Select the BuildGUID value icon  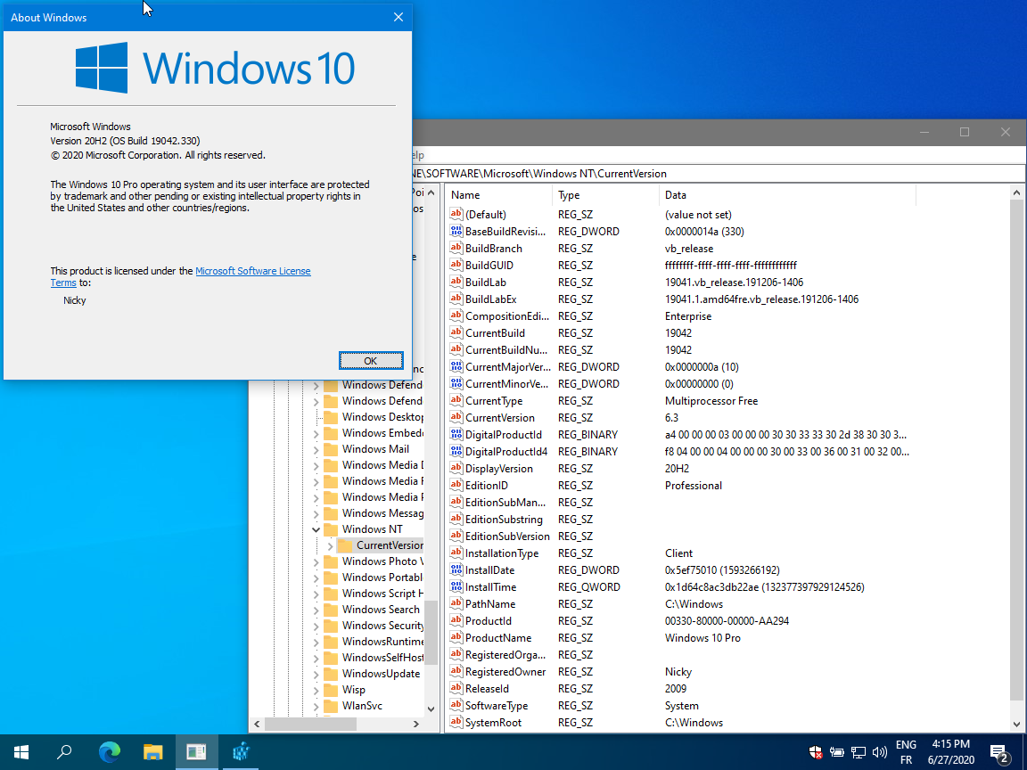pyautogui.click(x=456, y=266)
